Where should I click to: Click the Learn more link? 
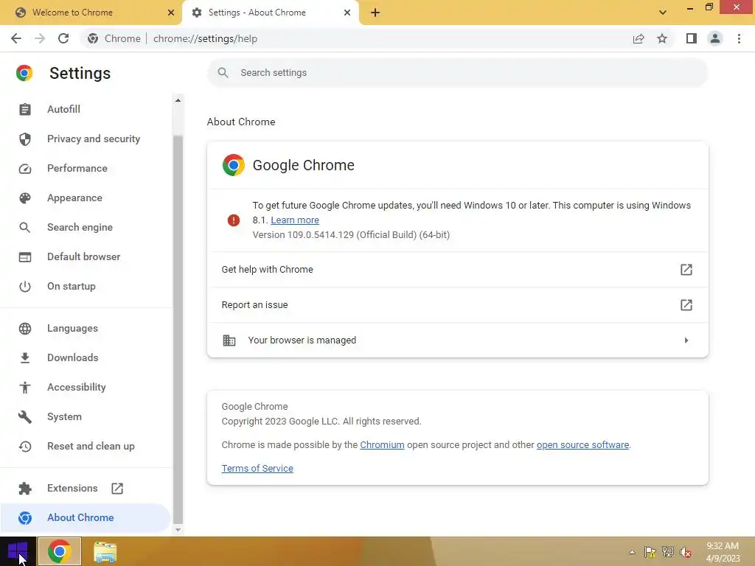295,220
